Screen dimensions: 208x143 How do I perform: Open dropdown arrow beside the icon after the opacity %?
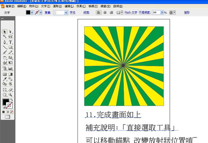coord(174,12)
